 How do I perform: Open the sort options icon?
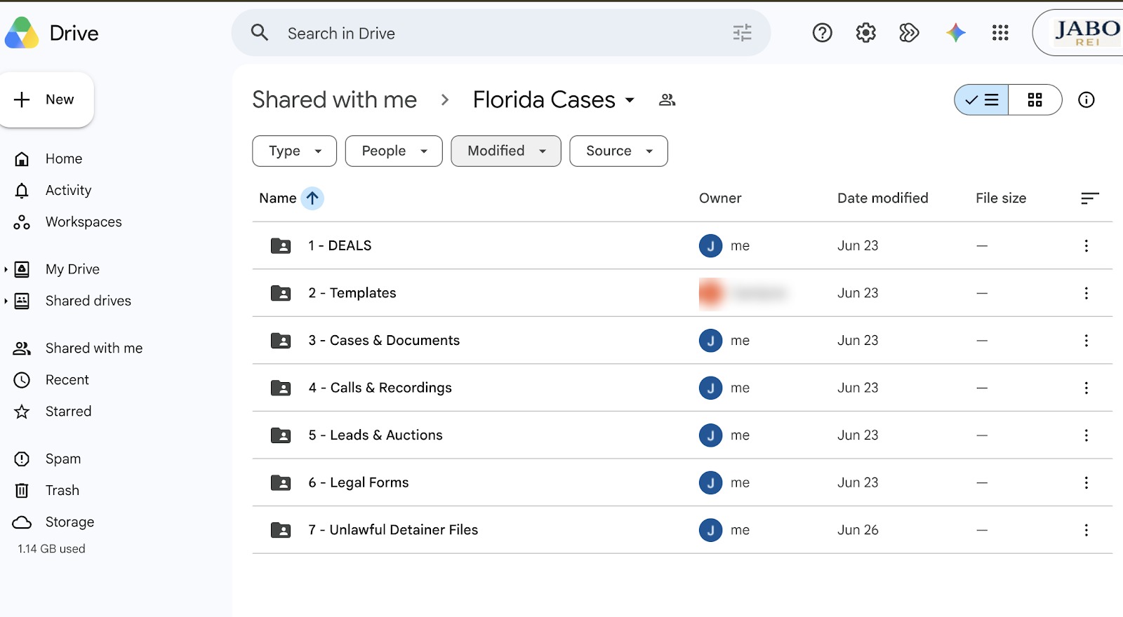point(1089,198)
